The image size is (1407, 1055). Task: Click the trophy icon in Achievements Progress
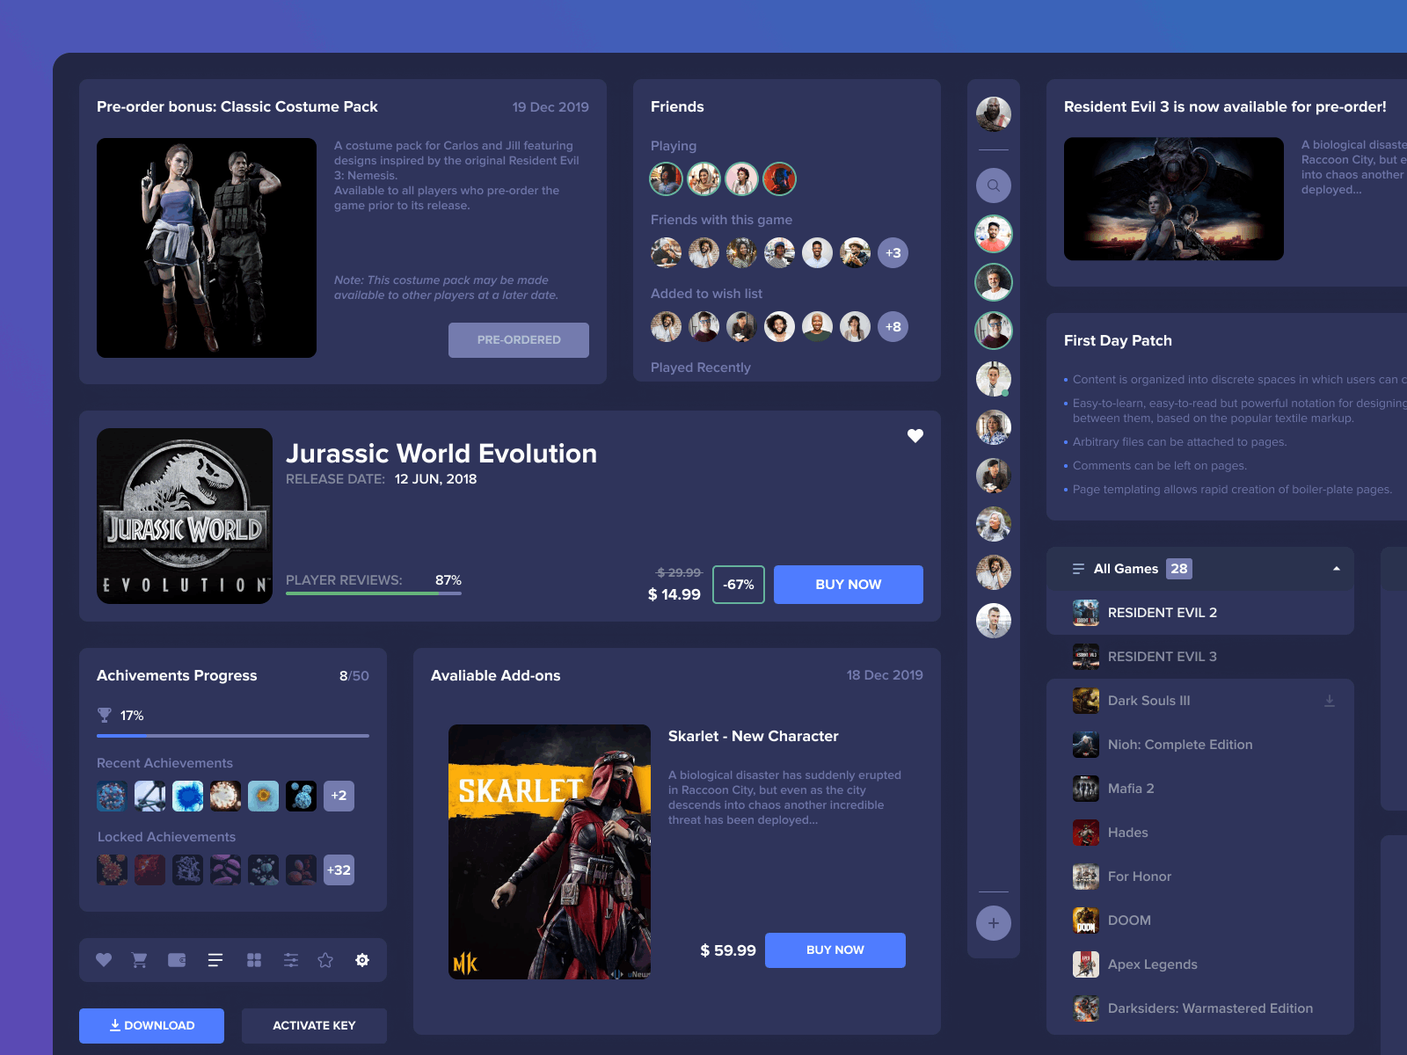(x=105, y=715)
